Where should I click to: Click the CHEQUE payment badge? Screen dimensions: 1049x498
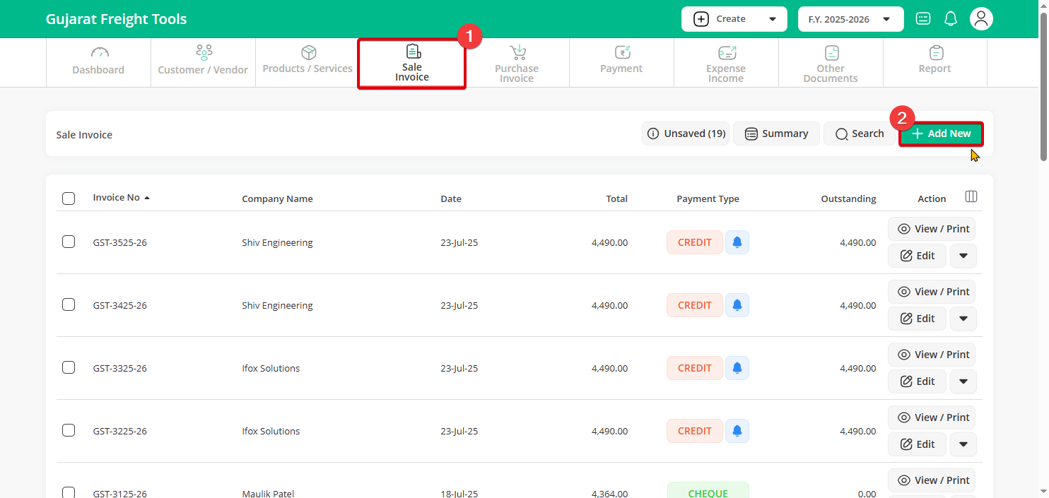click(x=708, y=490)
